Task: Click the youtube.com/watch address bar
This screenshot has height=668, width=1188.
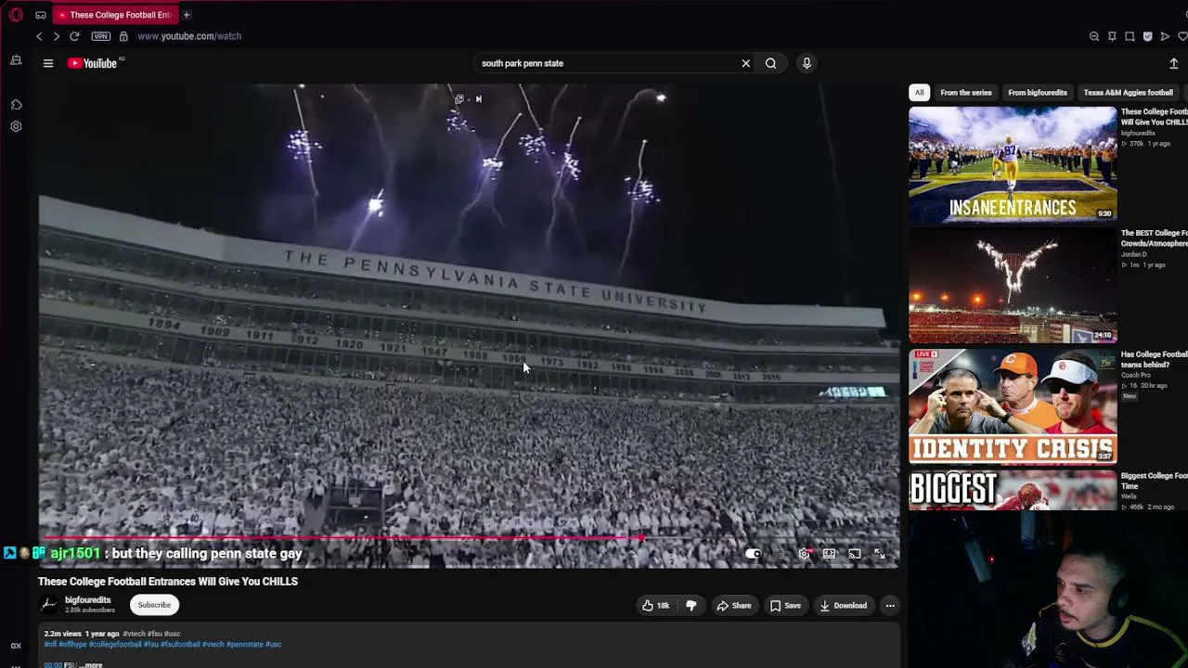Action: coord(189,36)
